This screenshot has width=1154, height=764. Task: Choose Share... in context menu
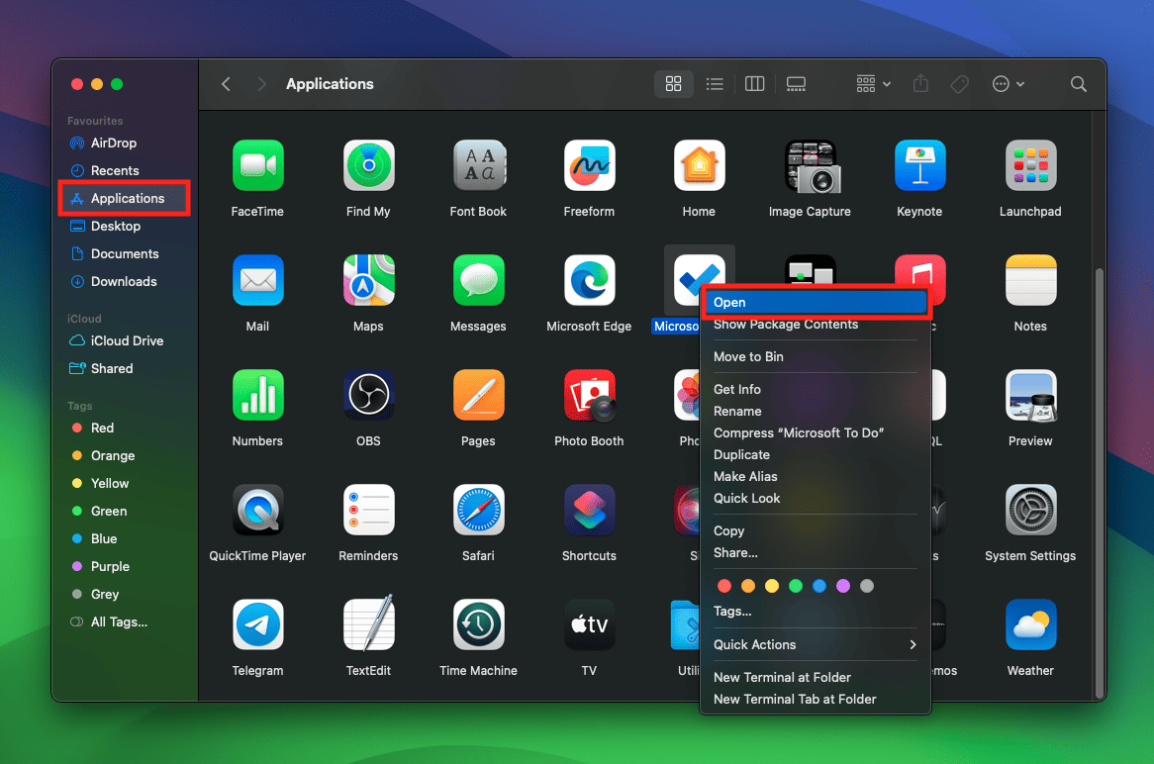coord(815,553)
